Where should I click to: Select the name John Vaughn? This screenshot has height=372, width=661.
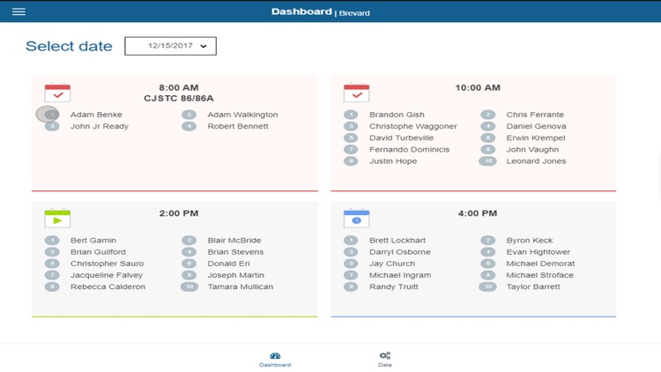(532, 150)
